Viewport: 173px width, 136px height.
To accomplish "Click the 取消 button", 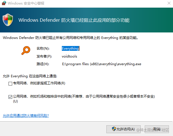I will coord(157,129).
